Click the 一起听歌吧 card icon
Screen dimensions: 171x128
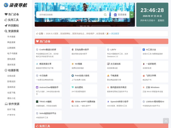(144, 64)
